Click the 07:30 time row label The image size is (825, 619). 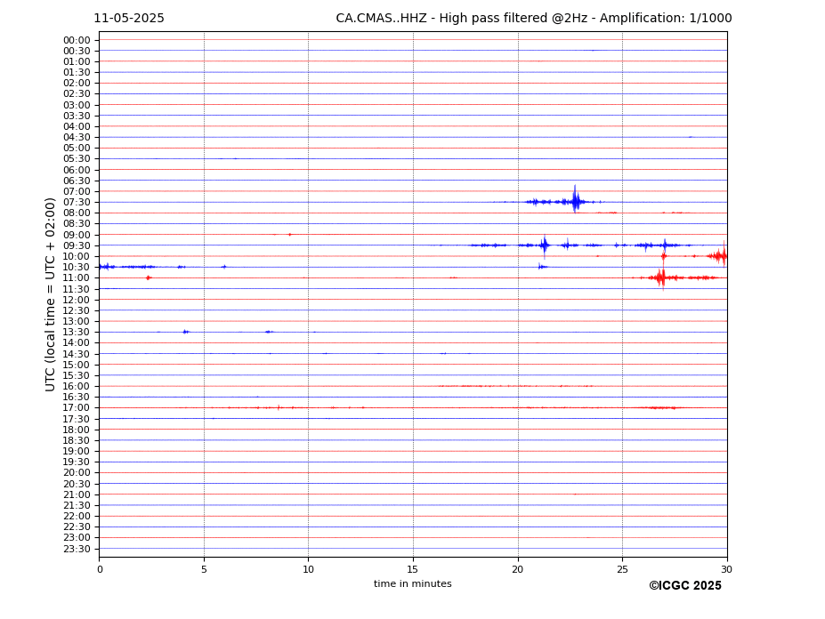[77, 203]
